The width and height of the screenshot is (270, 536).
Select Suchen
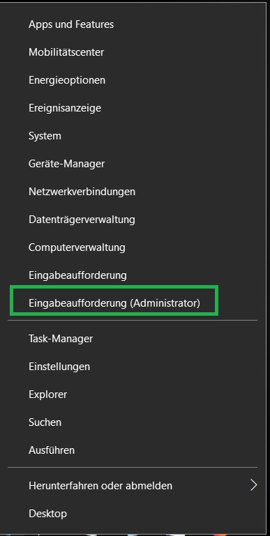45,422
